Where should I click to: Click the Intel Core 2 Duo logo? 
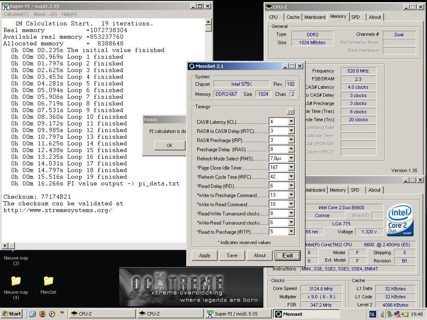coord(400,220)
